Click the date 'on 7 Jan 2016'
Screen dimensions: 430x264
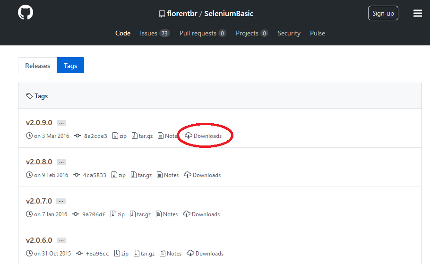pyautogui.click(x=51, y=214)
